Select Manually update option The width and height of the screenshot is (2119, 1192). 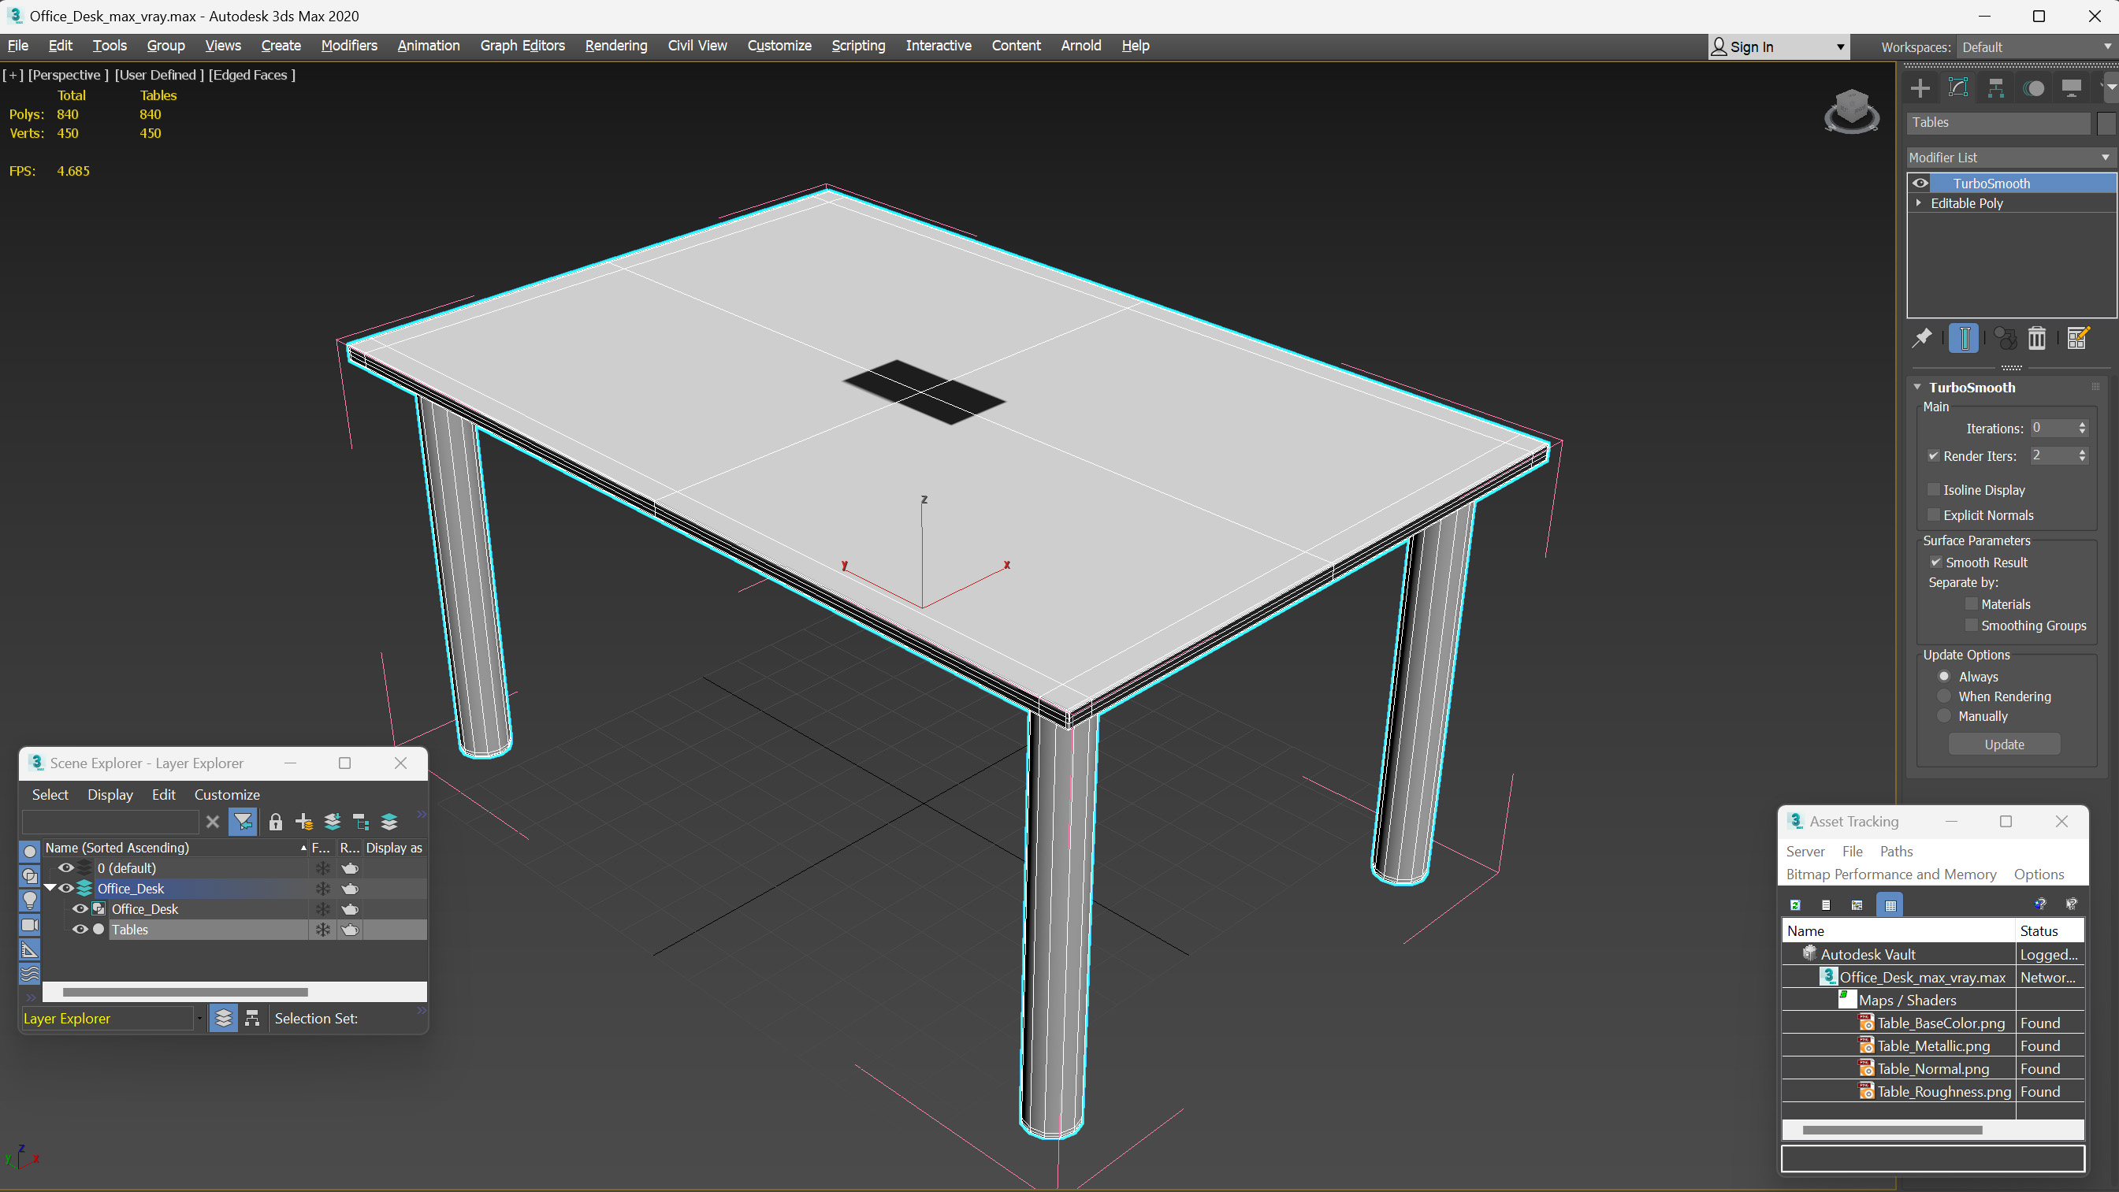1945,715
